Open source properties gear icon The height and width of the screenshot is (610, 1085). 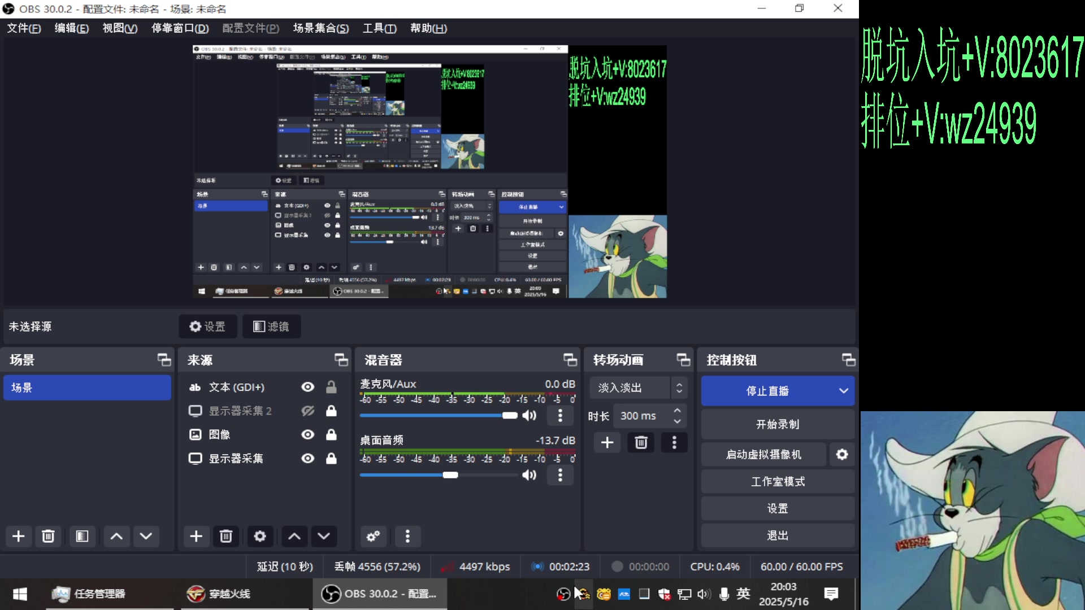[260, 536]
